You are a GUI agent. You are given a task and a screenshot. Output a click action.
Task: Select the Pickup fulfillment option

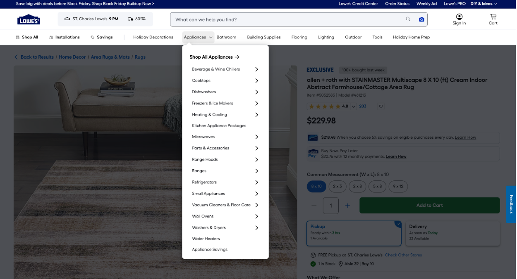point(354,233)
